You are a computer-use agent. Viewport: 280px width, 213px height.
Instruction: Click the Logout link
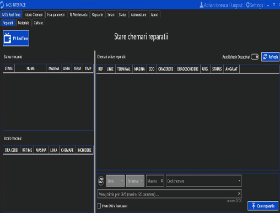(237, 5)
